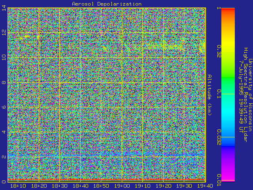Image resolution: width=253 pixels, height=190 pixels.
Task: Click the red ground-return band at 0 km
Action: (107, 180)
